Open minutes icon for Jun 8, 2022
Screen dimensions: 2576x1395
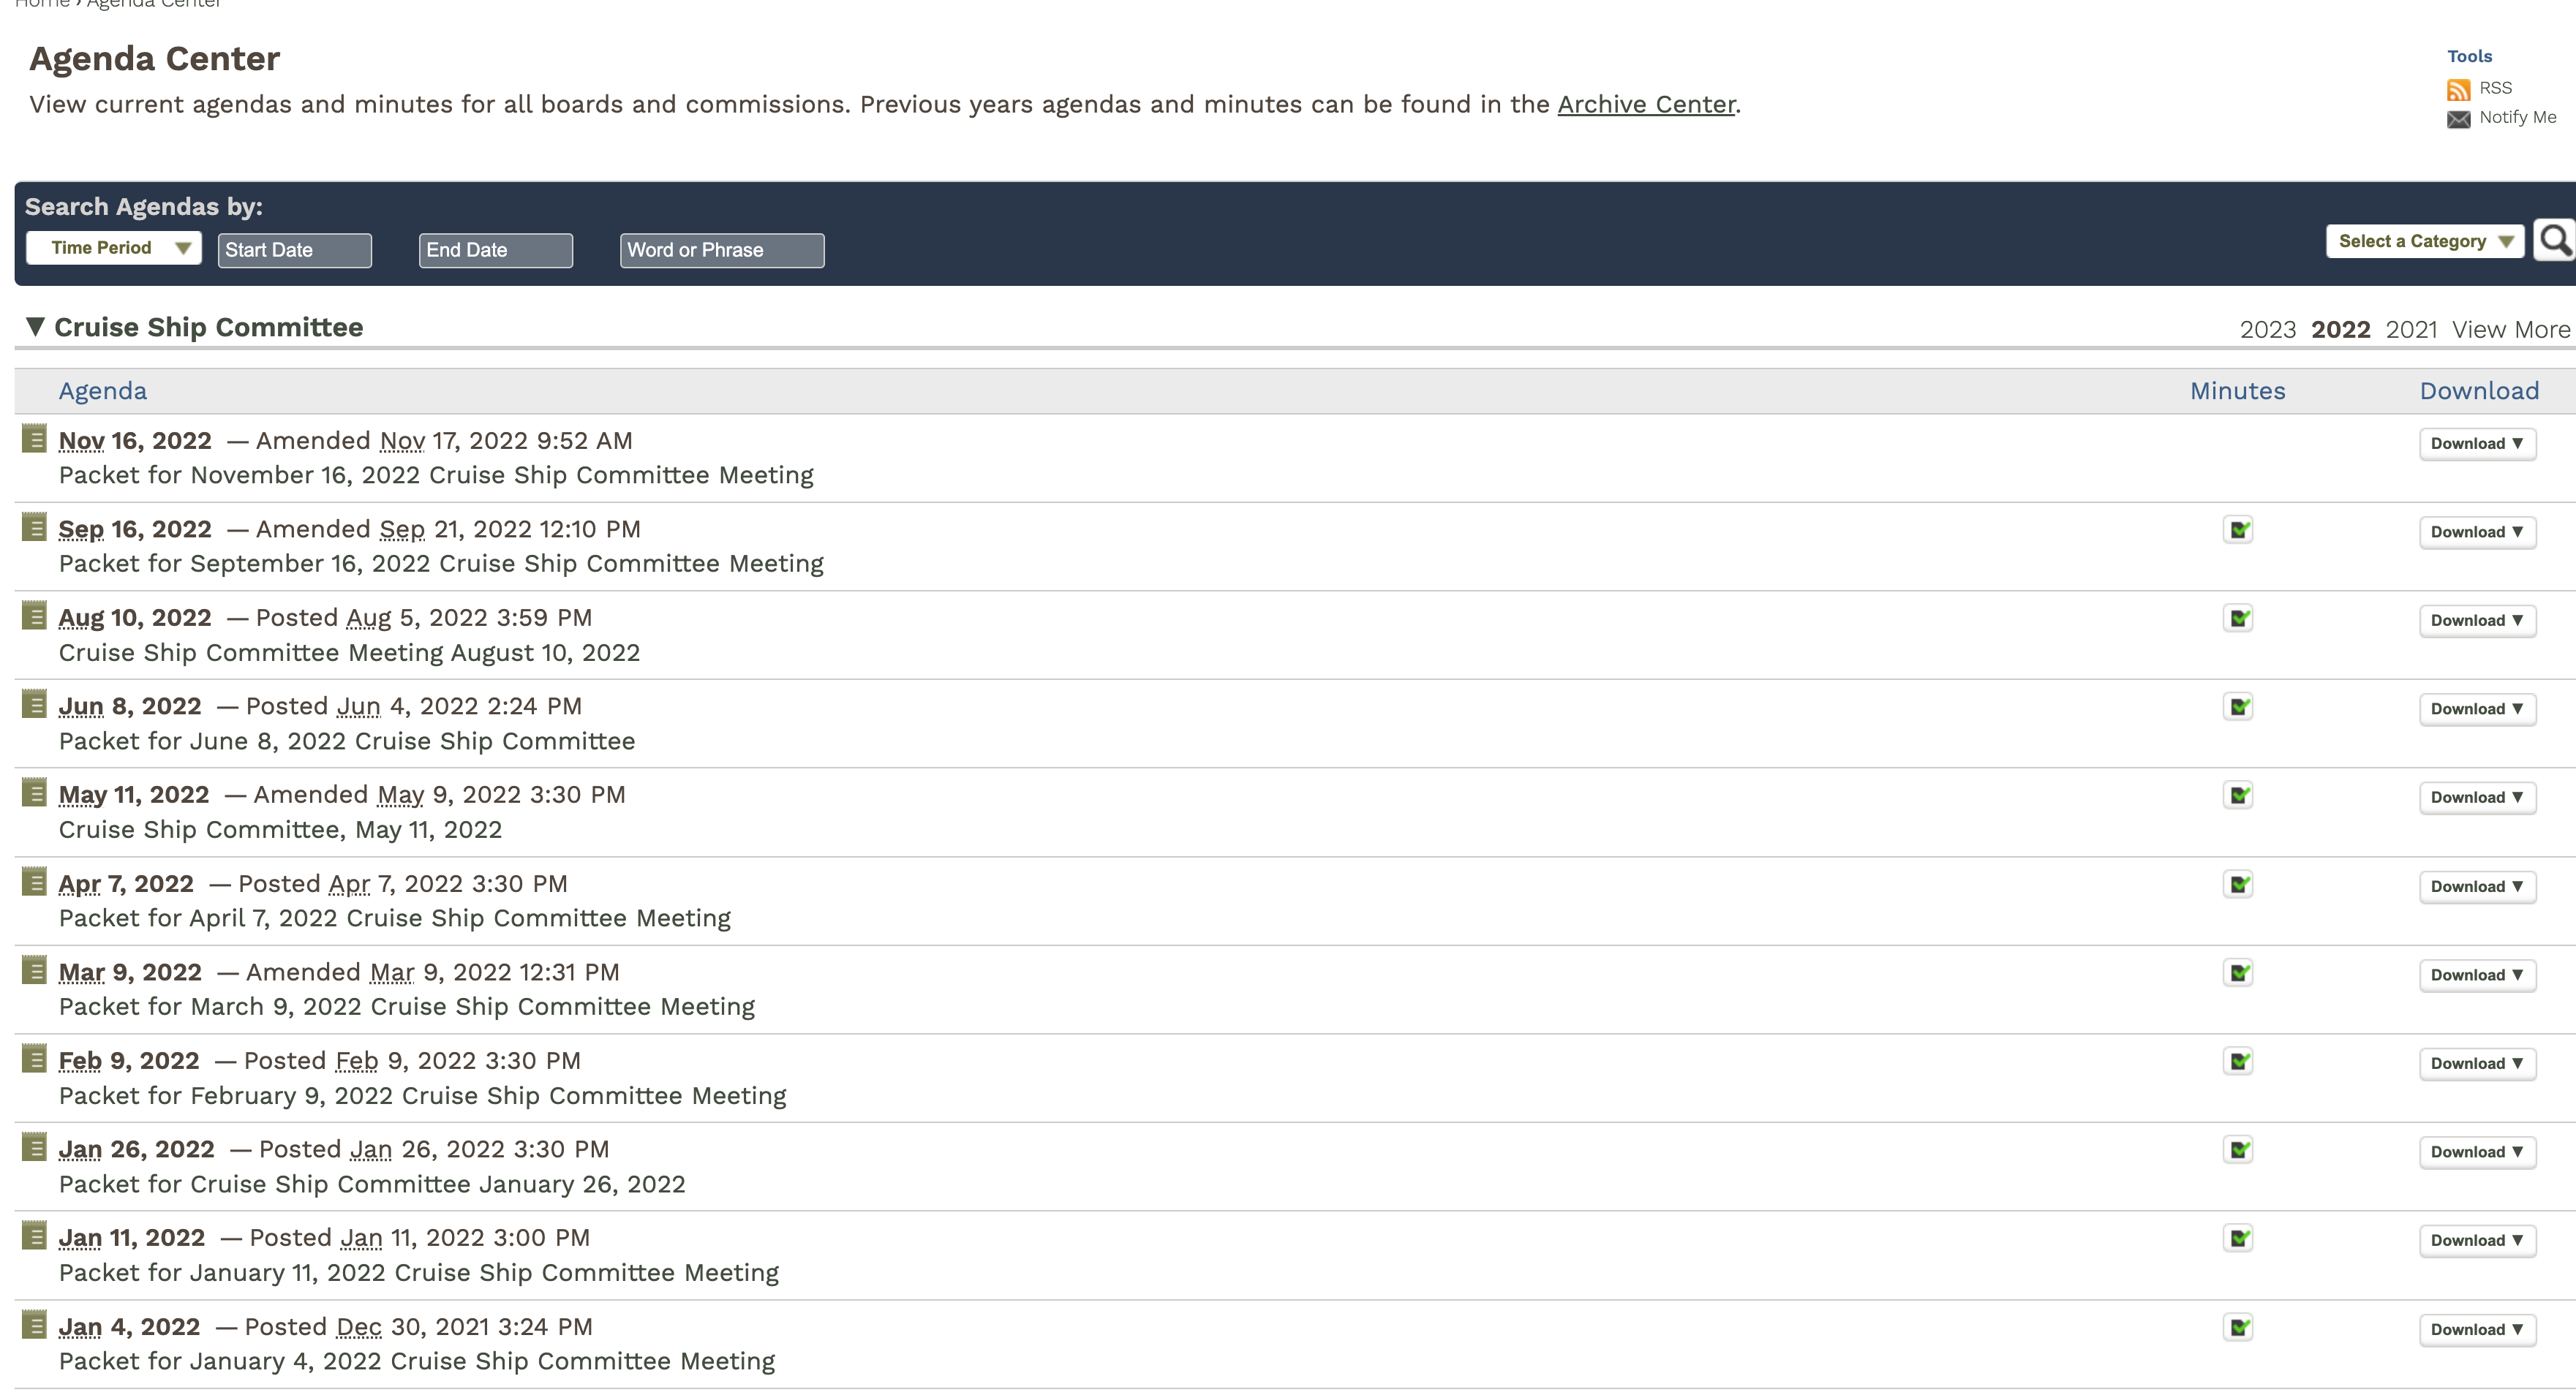click(2238, 708)
